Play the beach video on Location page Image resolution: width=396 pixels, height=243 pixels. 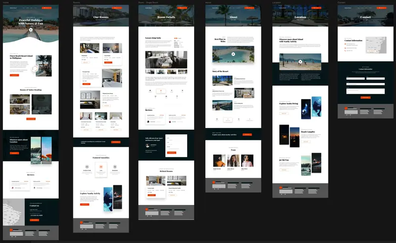[x=300, y=62]
